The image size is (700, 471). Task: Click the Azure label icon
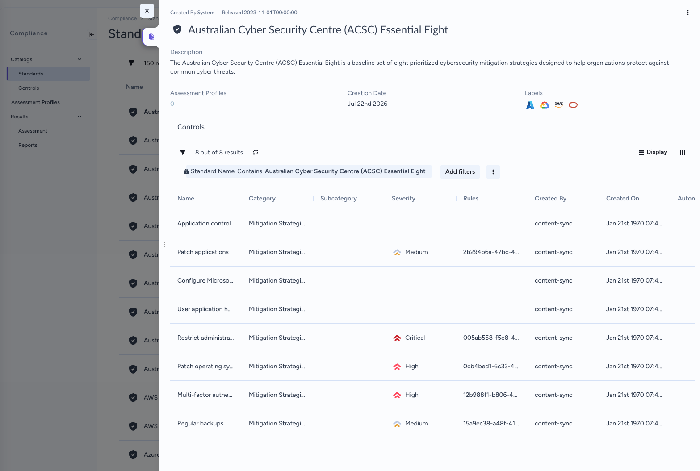coord(530,105)
